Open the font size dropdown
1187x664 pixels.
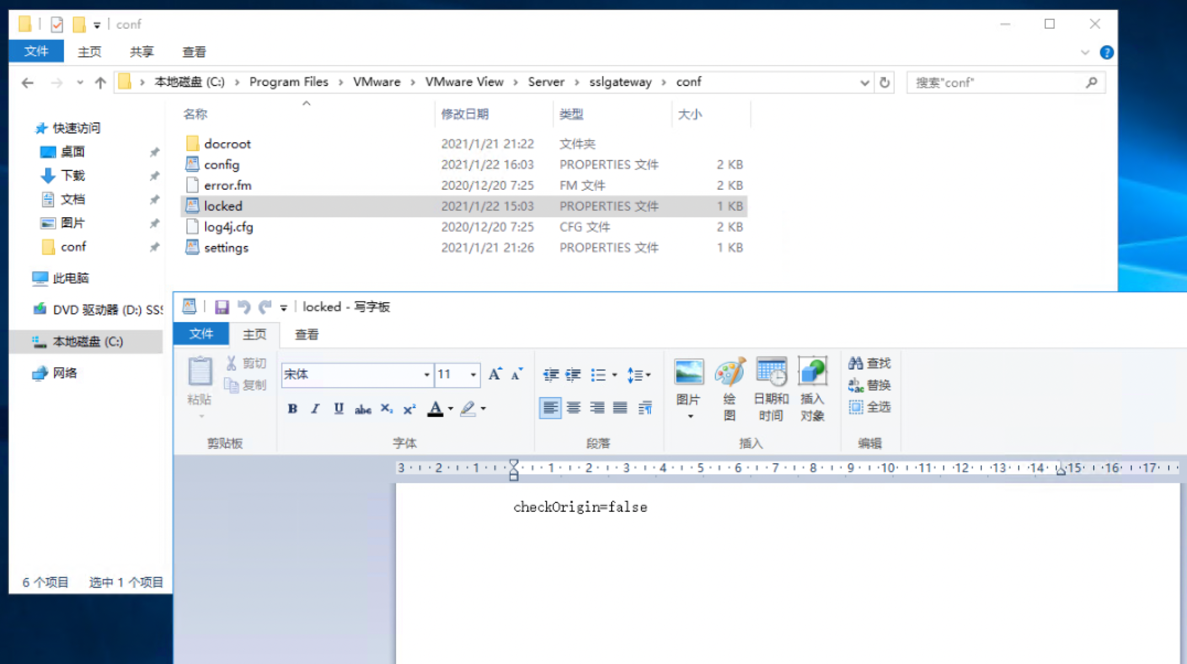(x=473, y=375)
